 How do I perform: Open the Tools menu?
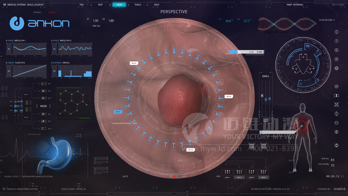138,5
